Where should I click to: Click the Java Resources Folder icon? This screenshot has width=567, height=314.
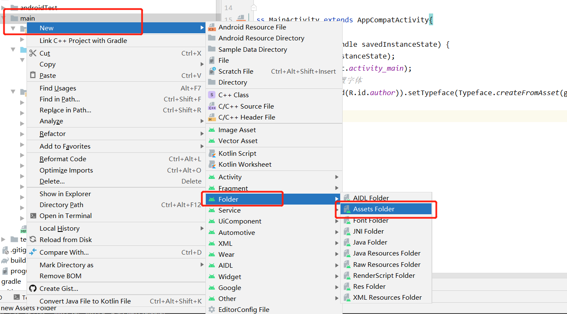(x=347, y=253)
